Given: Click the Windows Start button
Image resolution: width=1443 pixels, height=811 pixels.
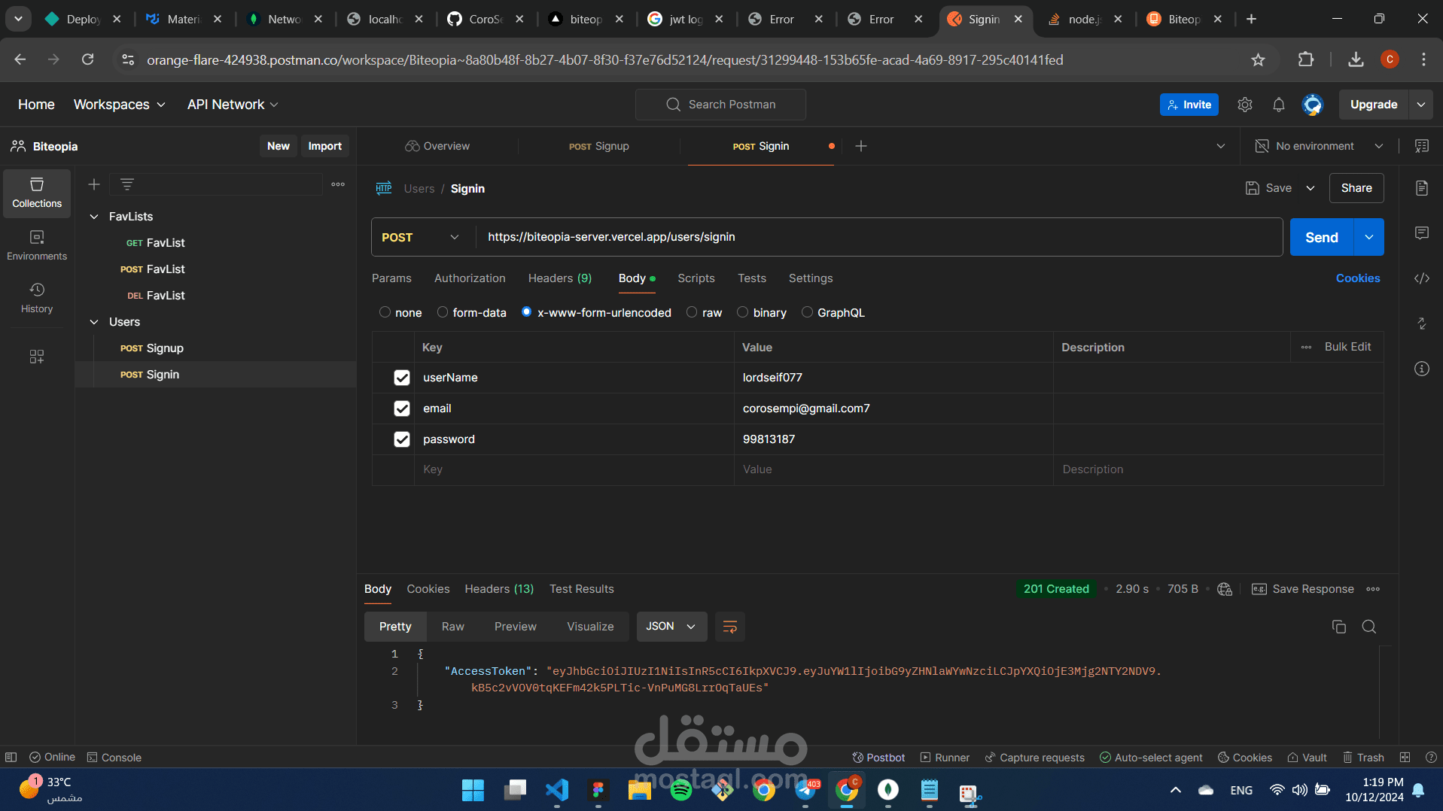Looking at the screenshot, I should pos(473,790).
